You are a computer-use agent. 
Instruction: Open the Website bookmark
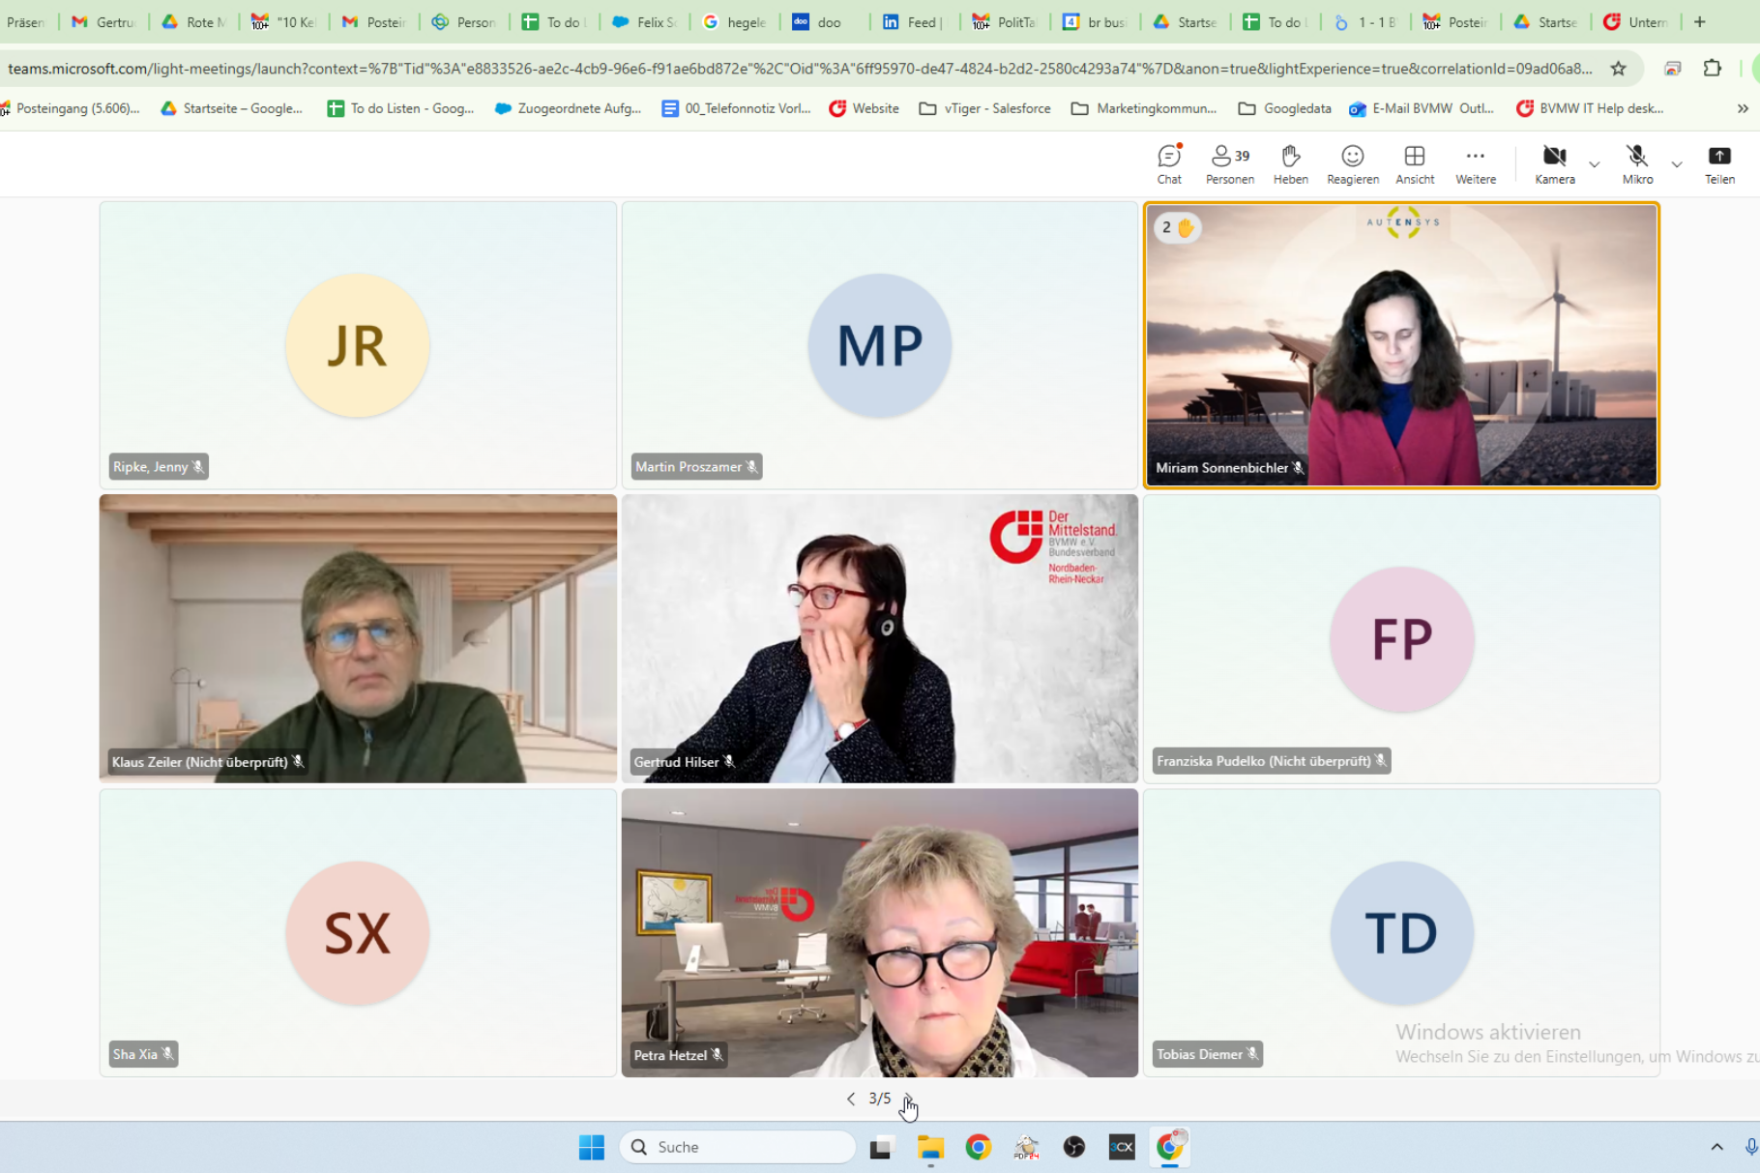864,108
